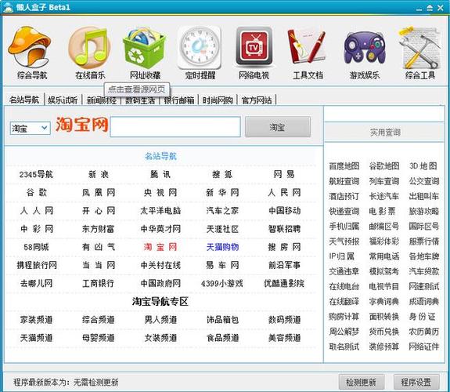
Task: Click the 实用查询 header button
Action: (384, 132)
